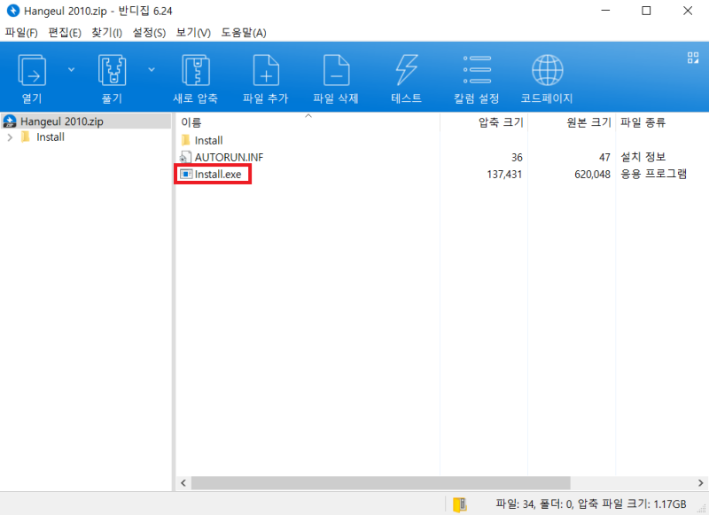This screenshot has width=709, height=515.
Task: Click the archive icon in status bar
Action: tap(459, 504)
